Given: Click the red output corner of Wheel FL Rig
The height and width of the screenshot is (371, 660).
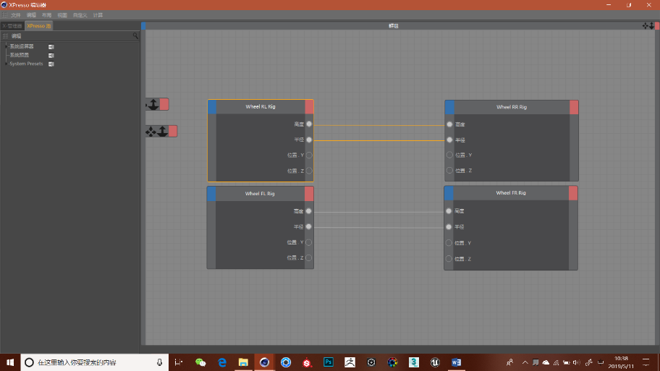Looking at the screenshot, I should pos(309,194).
